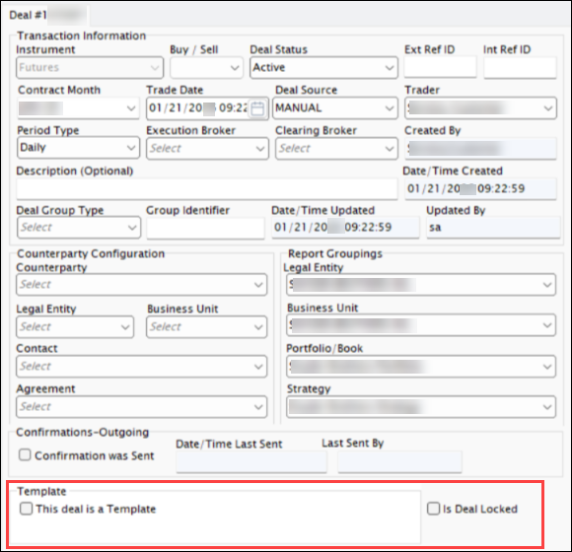
Task: Open the Instrument dropdown showing Futures
Action: (x=90, y=67)
